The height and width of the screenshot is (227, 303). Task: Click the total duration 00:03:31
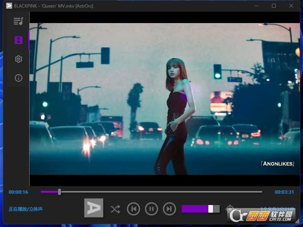point(284,192)
